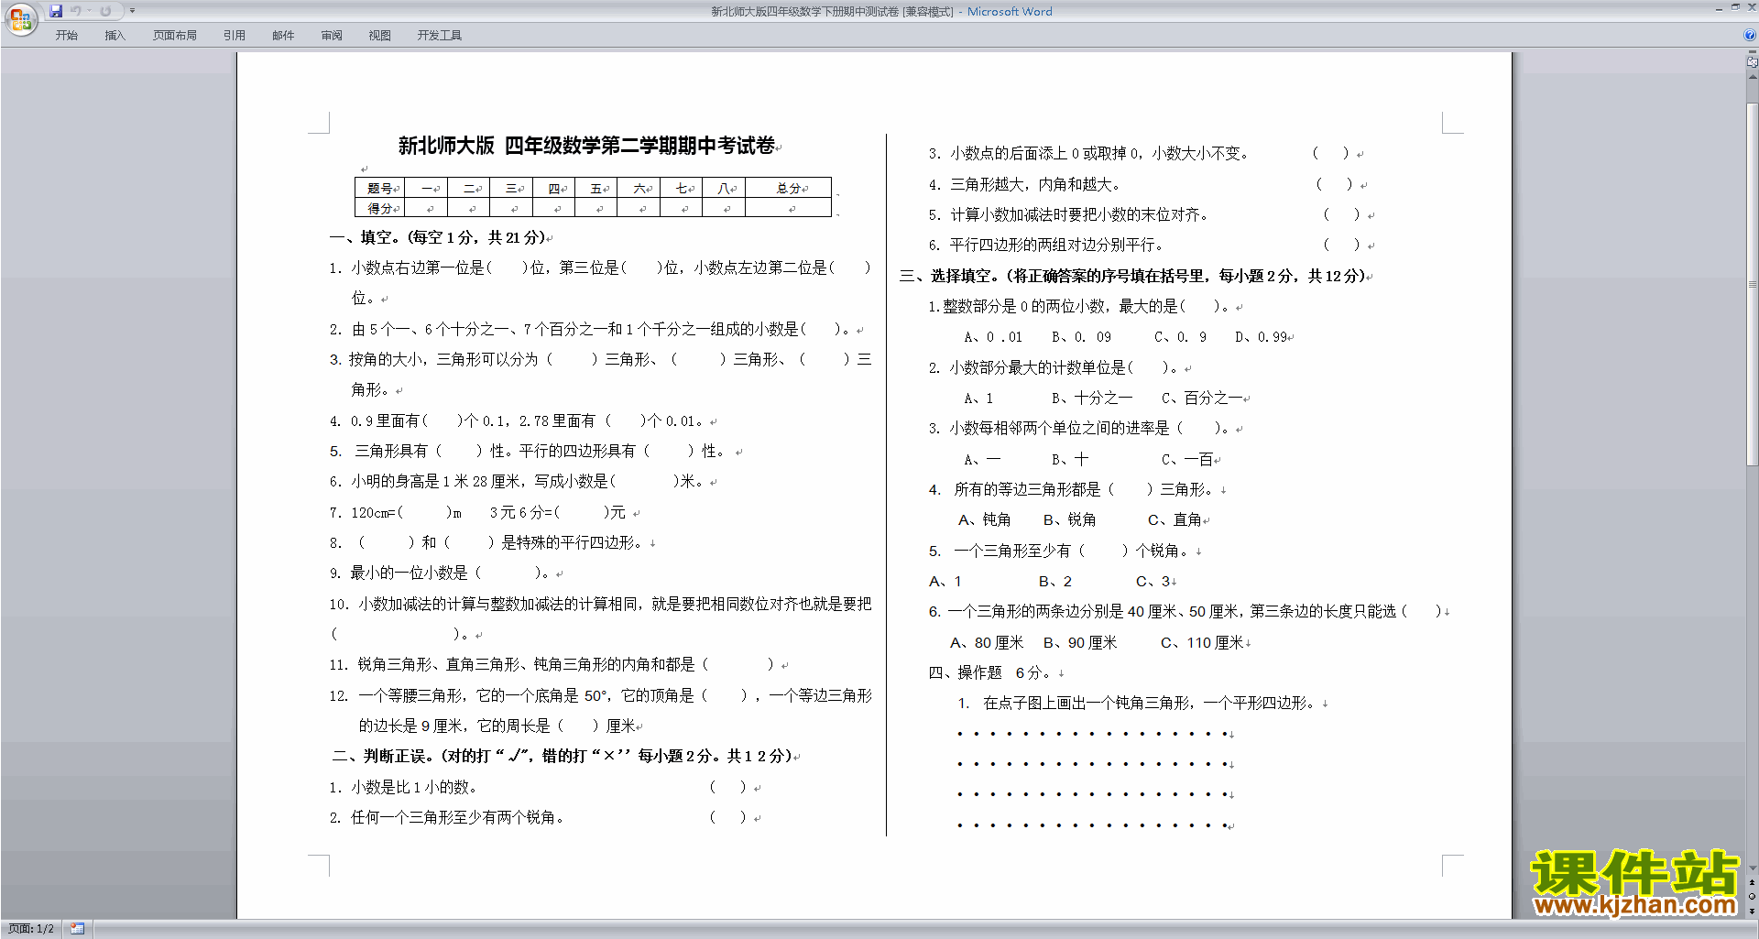The height and width of the screenshot is (939, 1759).
Task: Expand Customize Quick Access Toolbar dropdown
Action: (x=132, y=11)
